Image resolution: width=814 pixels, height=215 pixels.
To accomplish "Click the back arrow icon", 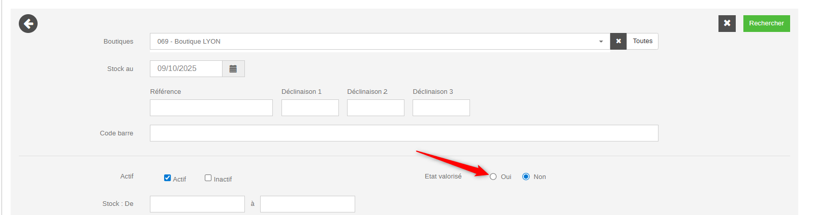I will 28,24.
